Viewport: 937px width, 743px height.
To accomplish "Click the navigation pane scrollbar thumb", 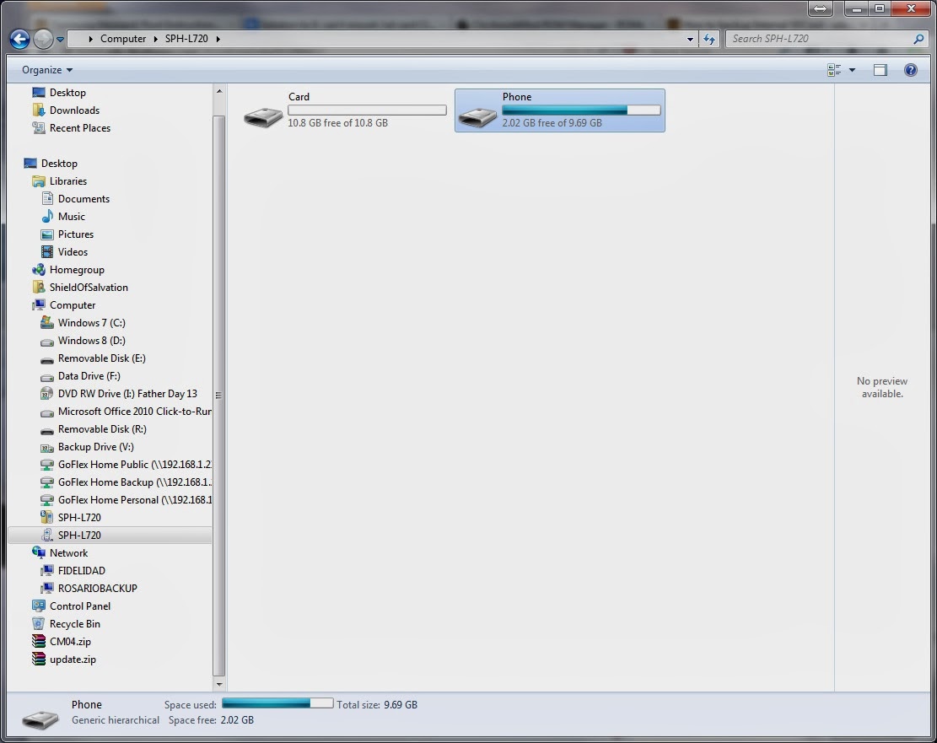I will click(219, 395).
